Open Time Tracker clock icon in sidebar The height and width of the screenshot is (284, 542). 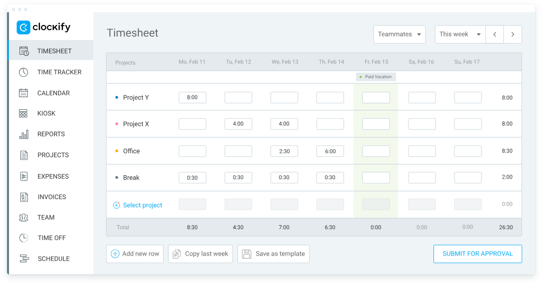[x=23, y=72]
